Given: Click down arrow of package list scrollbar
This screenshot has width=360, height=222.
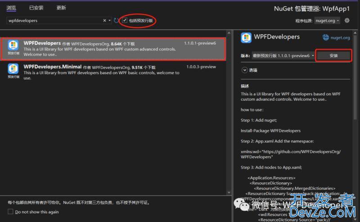Looking at the screenshot, I should pyautogui.click(x=229, y=192).
